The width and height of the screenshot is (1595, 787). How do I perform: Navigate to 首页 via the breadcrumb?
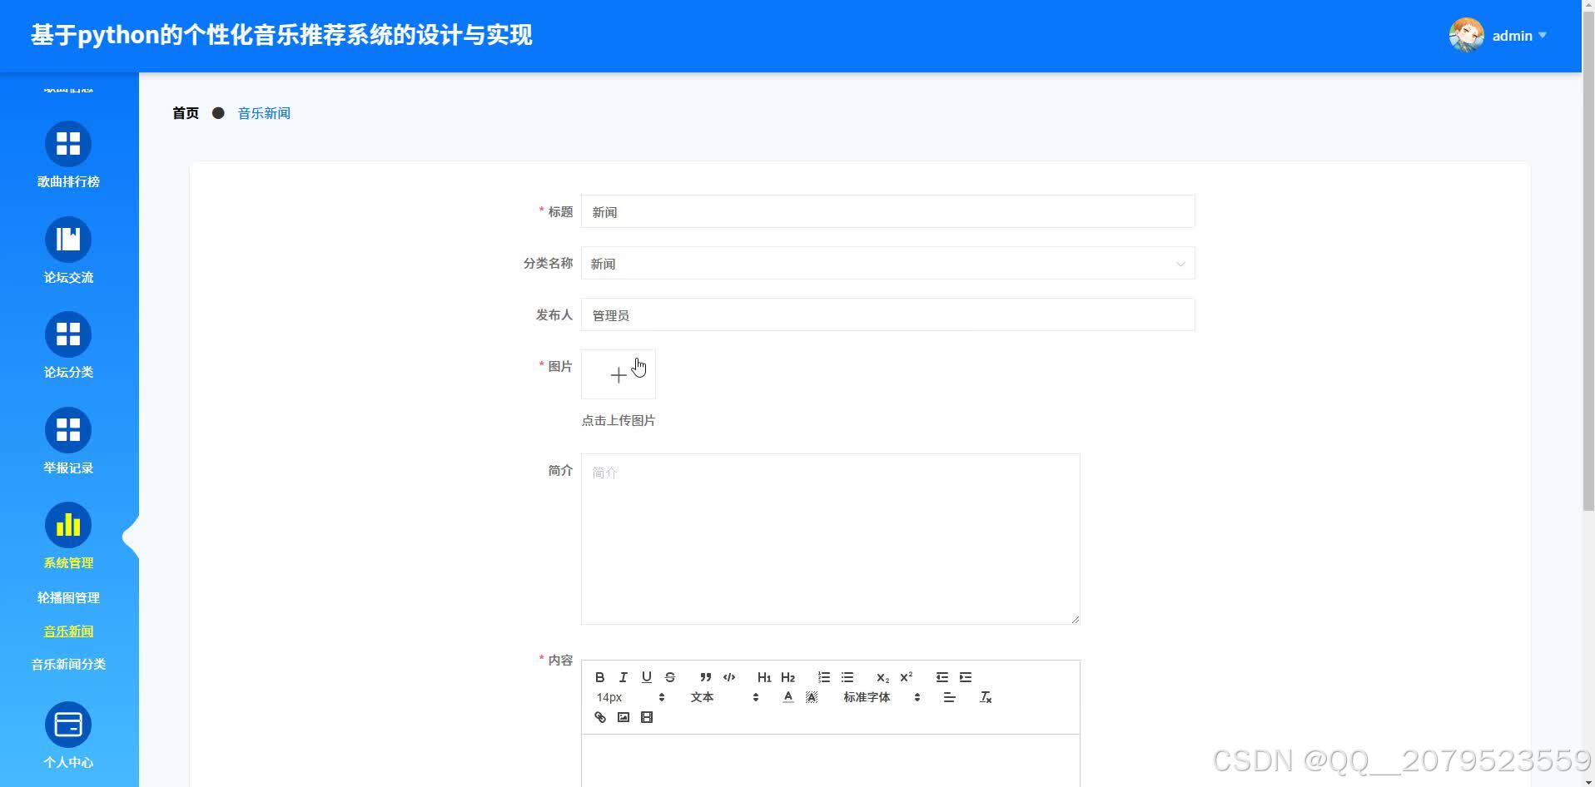point(185,112)
